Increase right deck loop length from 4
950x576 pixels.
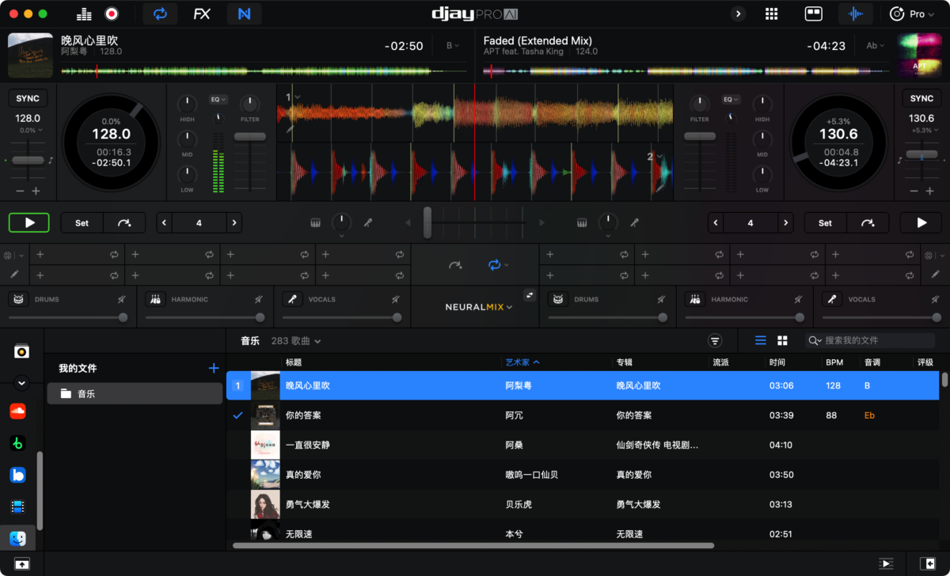coord(785,223)
